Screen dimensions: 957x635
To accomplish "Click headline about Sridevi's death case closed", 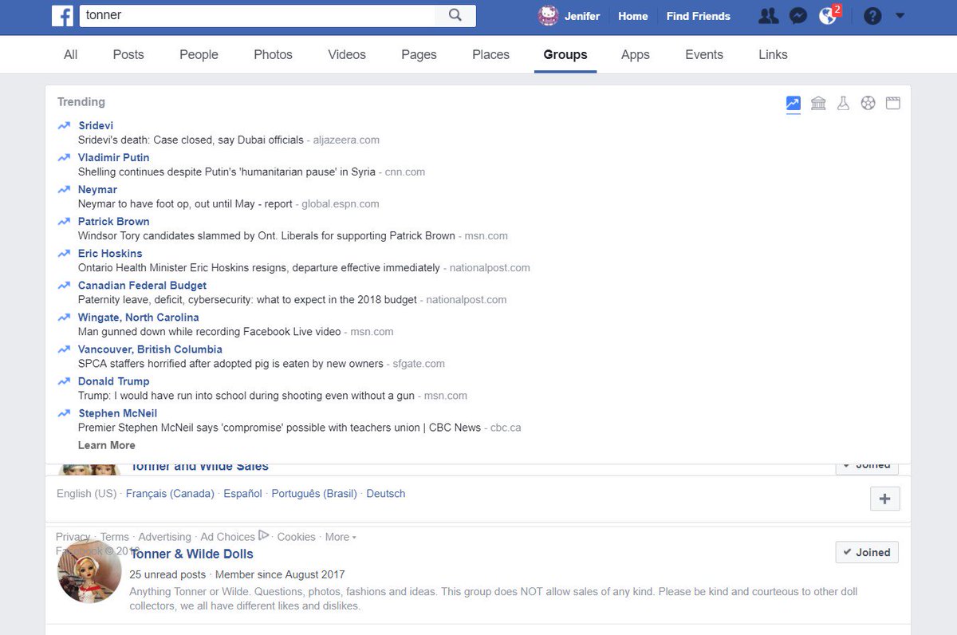I will tap(191, 140).
